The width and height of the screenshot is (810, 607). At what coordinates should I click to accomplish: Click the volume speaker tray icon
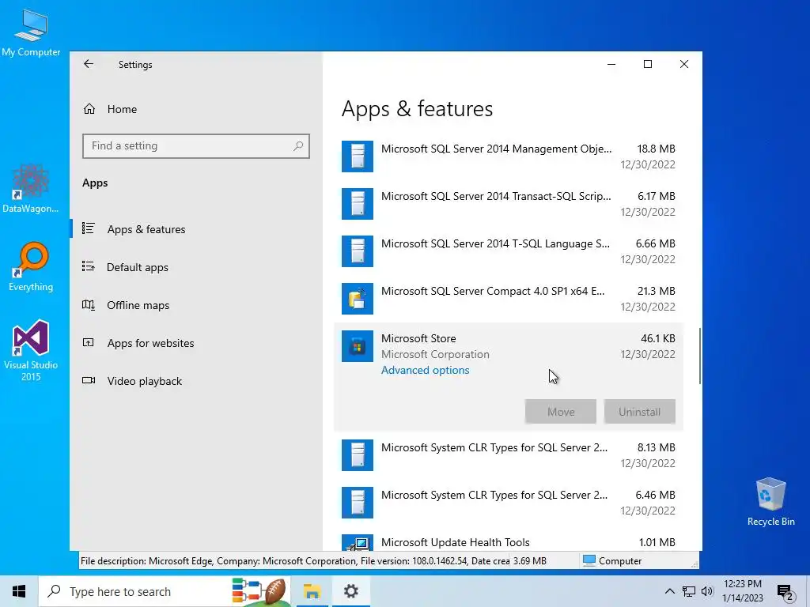click(x=707, y=591)
